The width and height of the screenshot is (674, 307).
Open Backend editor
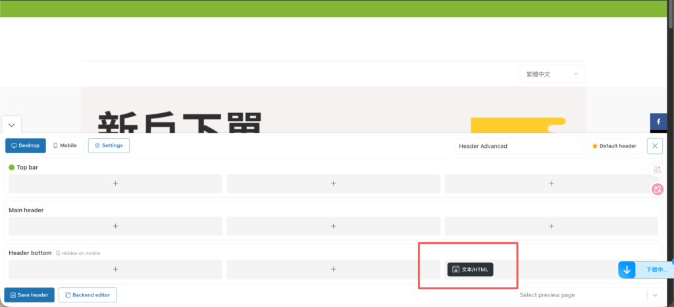coord(88,295)
